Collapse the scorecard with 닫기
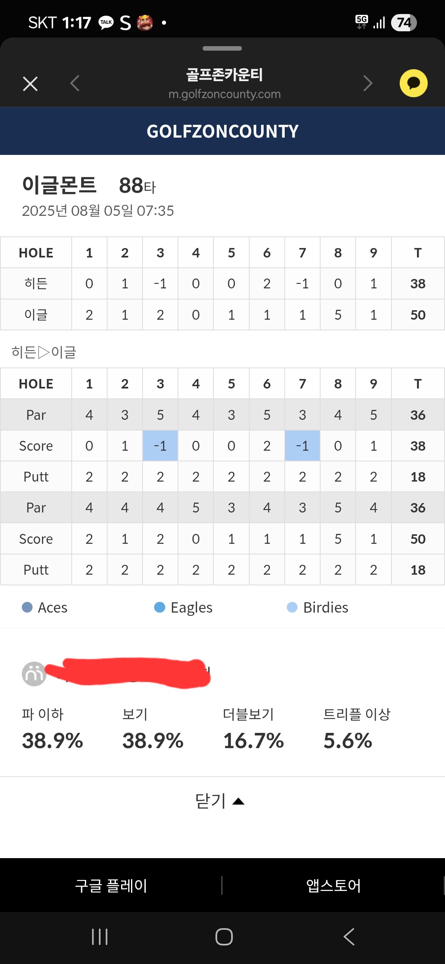Image resolution: width=445 pixels, height=964 pixels. tap(220, 801)
